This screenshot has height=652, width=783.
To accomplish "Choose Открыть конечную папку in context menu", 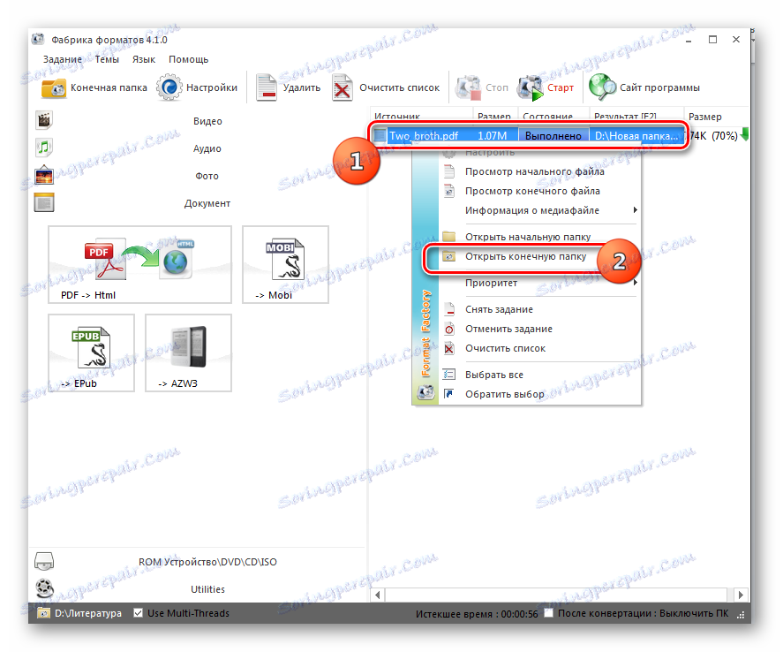I will 526,257.
